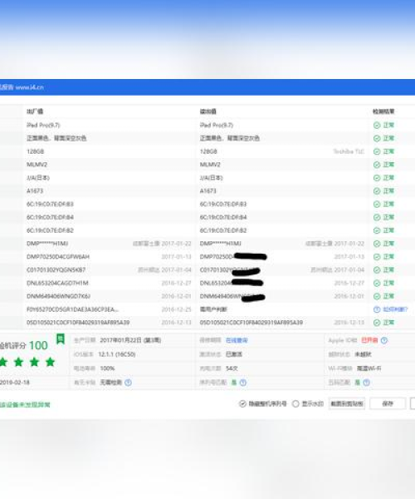
Task: Open the 如何判断? link
Action: [395, 309]
